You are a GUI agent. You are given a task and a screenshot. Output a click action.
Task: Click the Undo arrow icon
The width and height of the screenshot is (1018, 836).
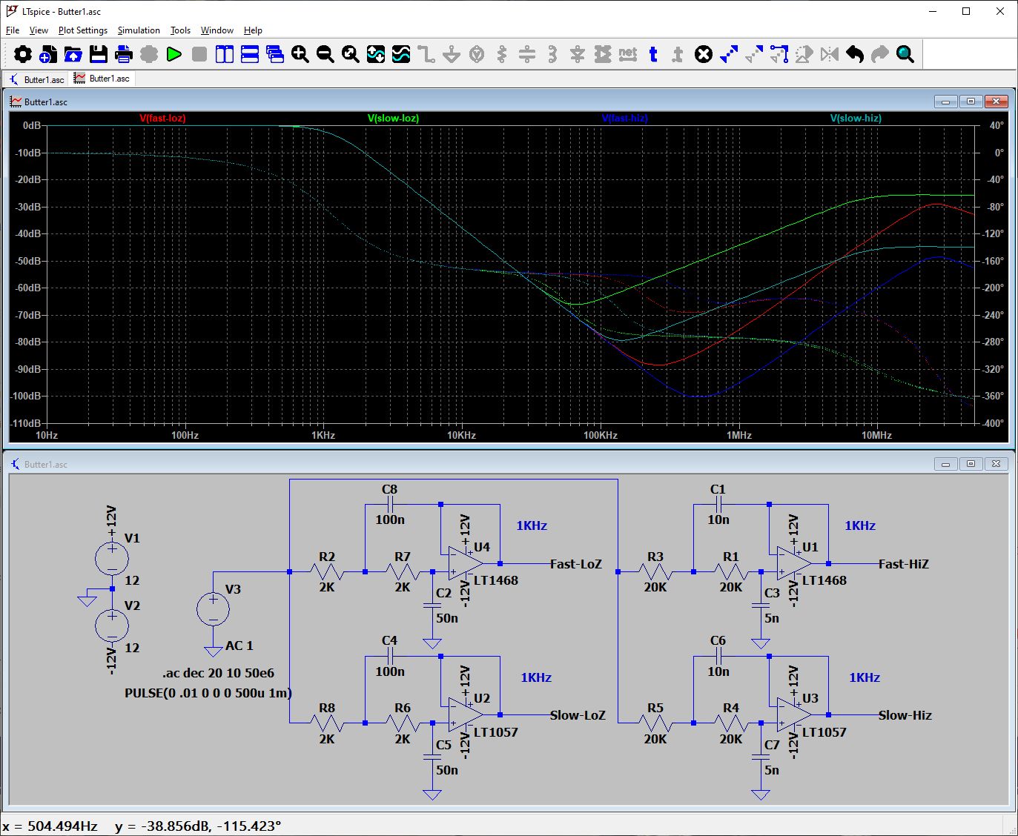tap(855, 54)
